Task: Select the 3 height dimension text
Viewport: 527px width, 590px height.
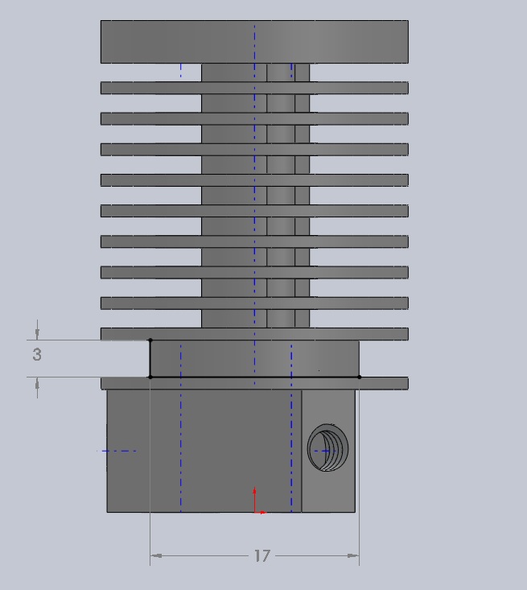Action: (x=37, y=354)
